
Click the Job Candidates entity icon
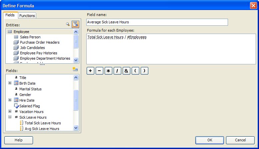click(16, 48)
